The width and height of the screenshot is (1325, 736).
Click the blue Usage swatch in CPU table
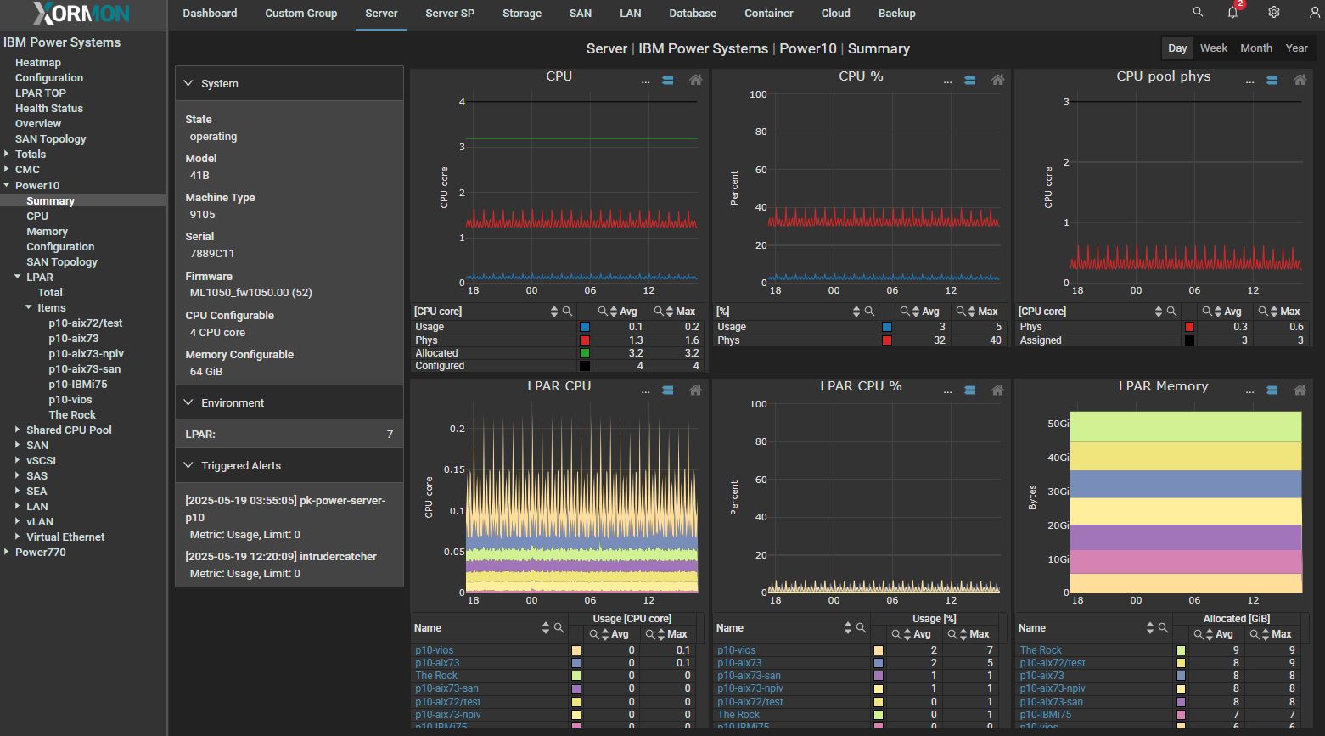pyautogui.click(x=584, y=327)
